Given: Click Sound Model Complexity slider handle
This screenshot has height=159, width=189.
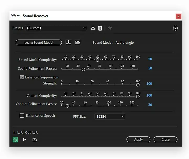Looking at the screenshot, I should click(97, 60).
